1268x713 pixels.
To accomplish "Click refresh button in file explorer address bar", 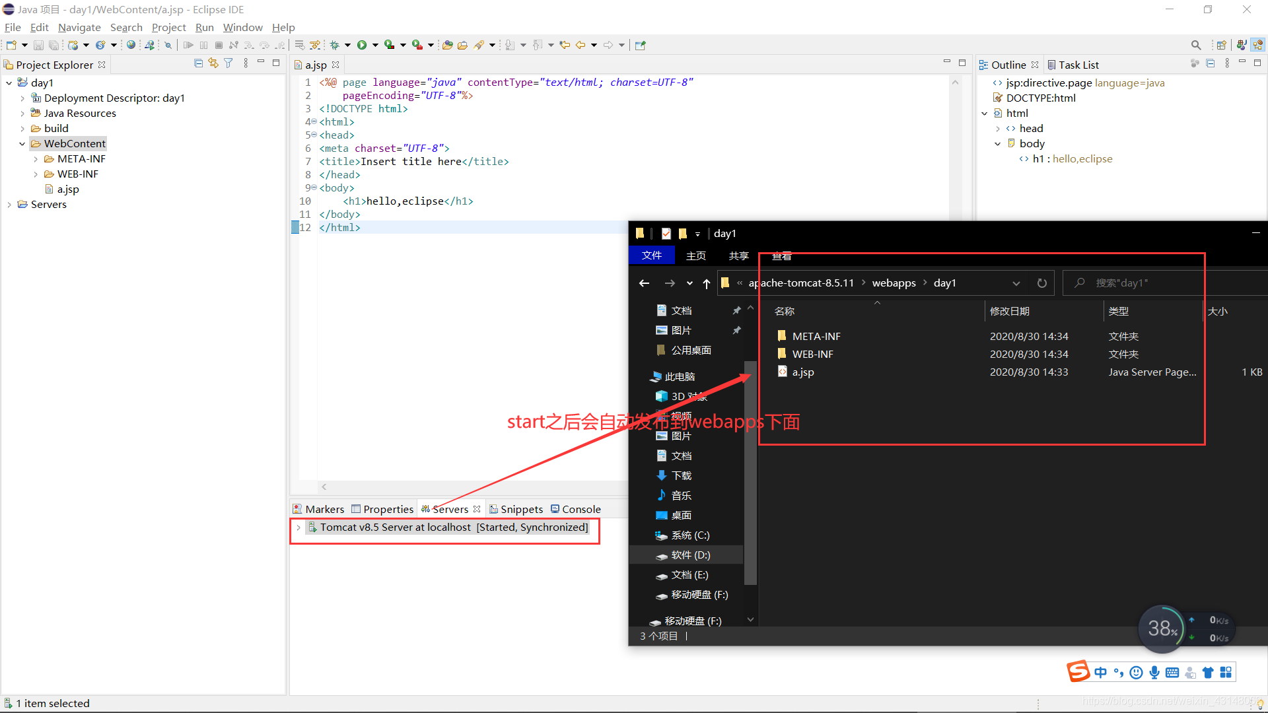I will point(1041,283).
